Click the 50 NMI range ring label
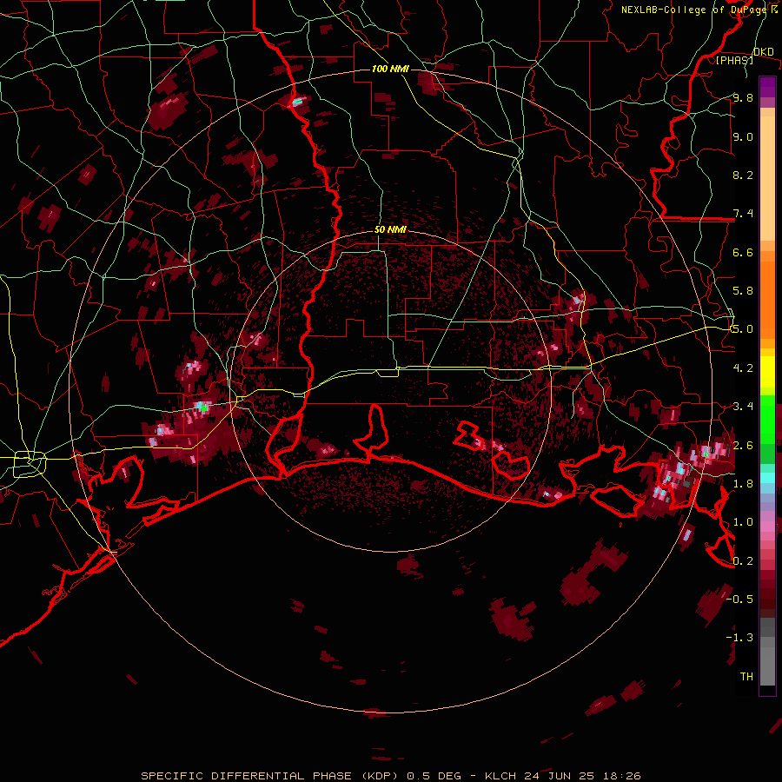Image resolution: width=782 pixels, height=782 pixels. coord(390,229)
